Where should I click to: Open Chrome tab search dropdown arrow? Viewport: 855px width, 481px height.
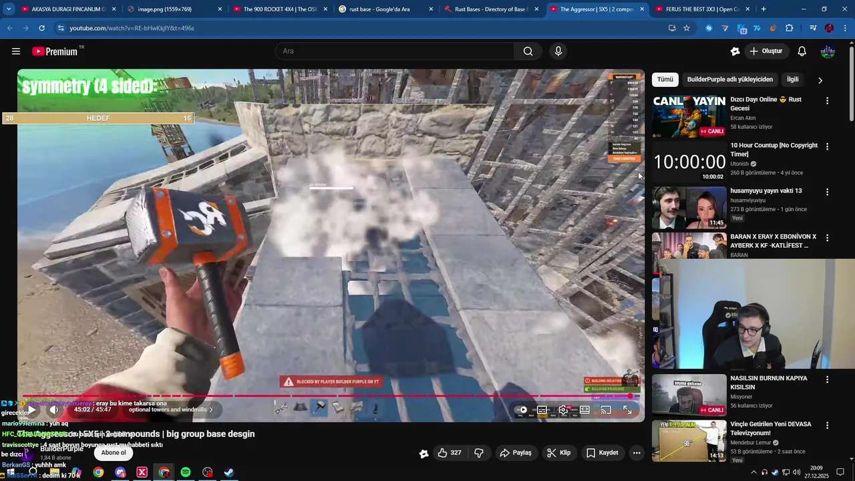(x=9, y=9)
